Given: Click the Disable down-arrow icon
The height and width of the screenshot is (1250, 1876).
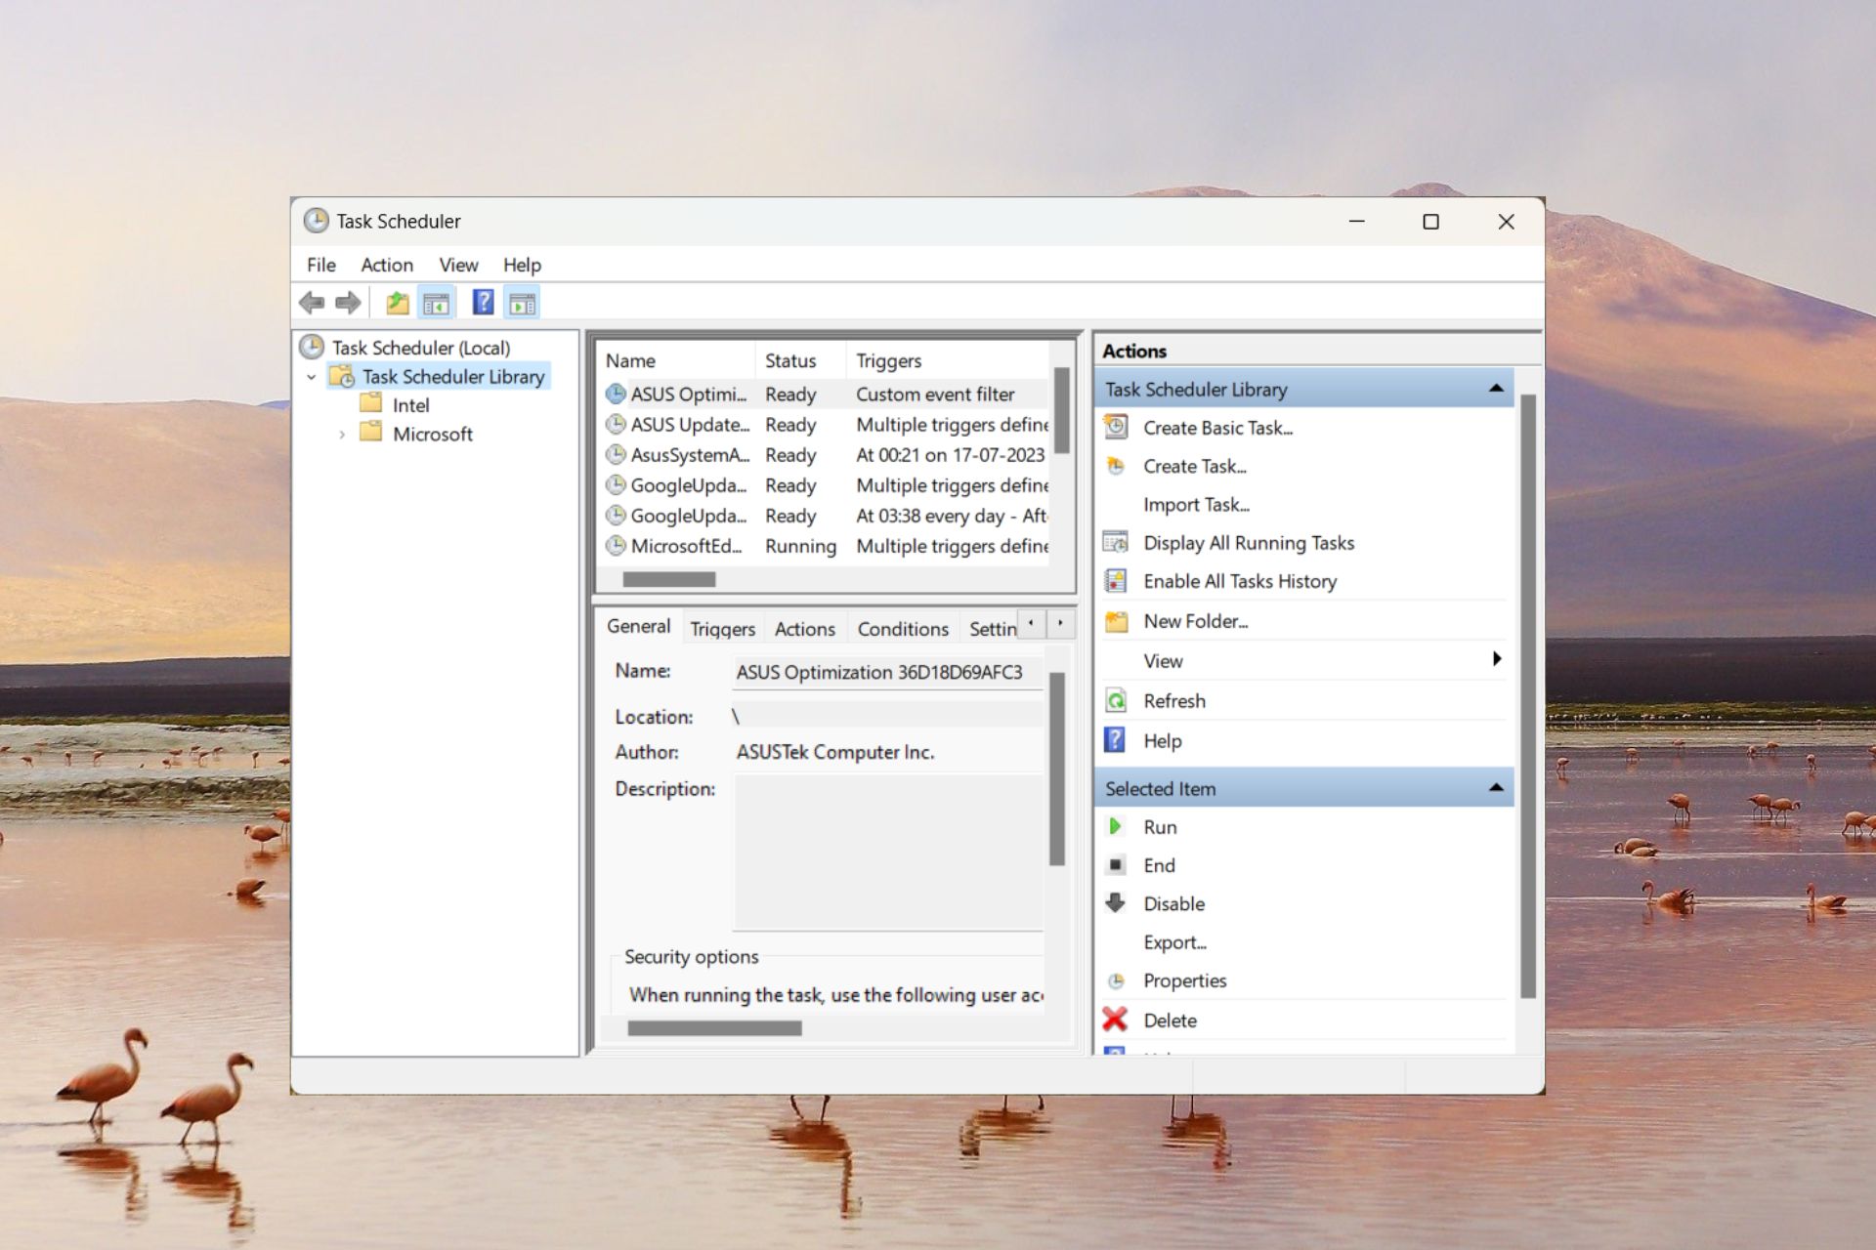Looking at the screenshot, I should pyautogui.click(x=1115, y=902).
